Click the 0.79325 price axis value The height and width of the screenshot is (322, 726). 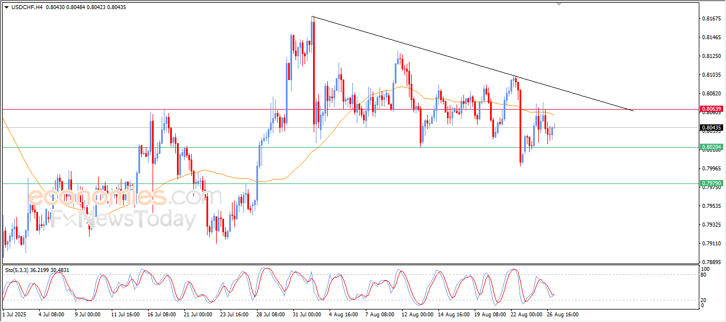click(x=711, y=225)
